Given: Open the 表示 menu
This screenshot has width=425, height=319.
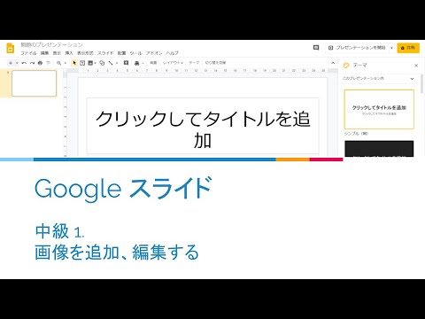Looking at the screenshot, I should pyautogui.click(x=57, y=53).
